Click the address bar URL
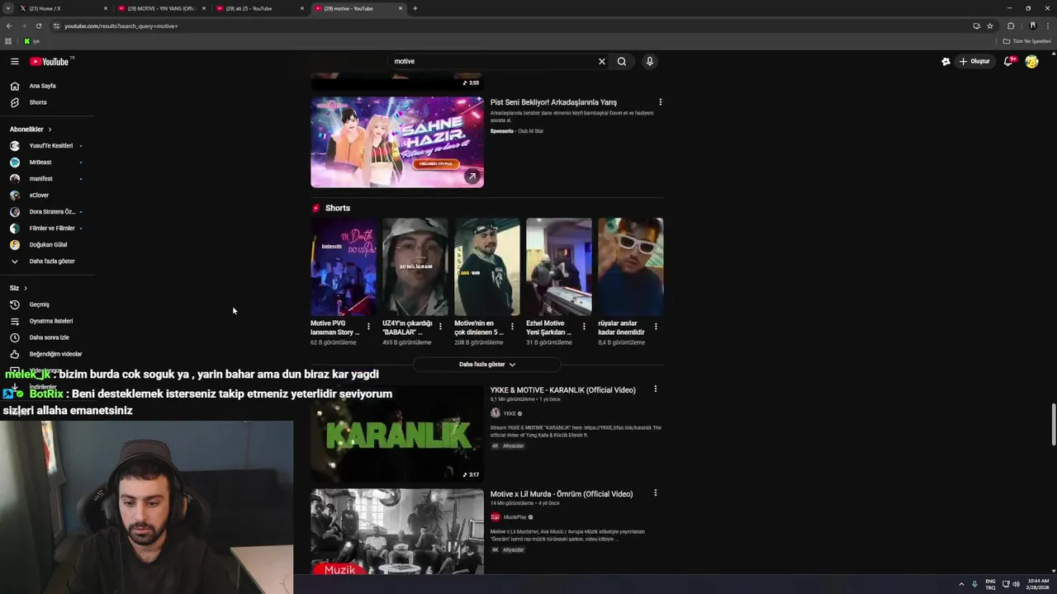Screen dimensions: 1057x594 [x=121, y=26]
